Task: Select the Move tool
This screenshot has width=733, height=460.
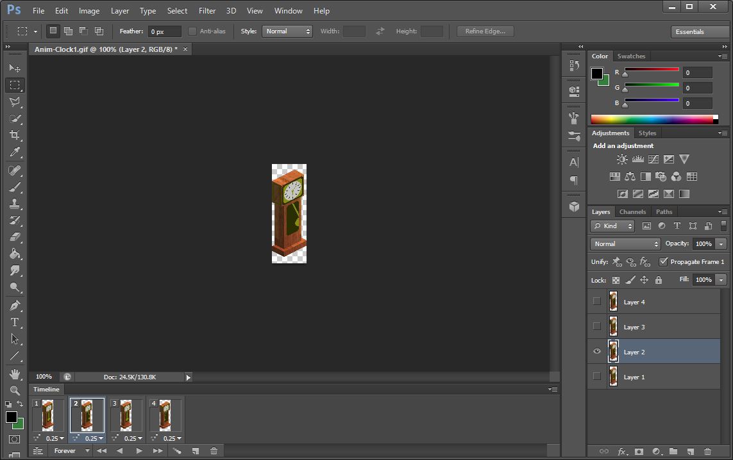Action: pyautogui.click(x=15, y=68)
